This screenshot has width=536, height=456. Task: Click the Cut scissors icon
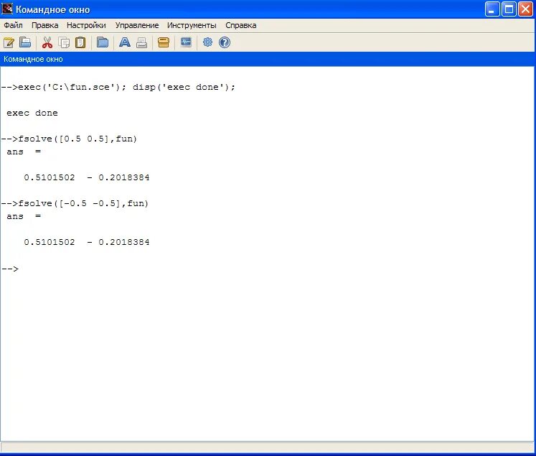[47, 42]
